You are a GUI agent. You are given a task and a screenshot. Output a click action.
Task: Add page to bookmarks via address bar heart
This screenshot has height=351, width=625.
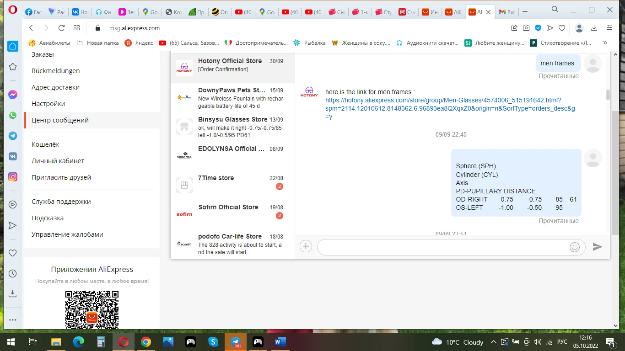click(562, 28)
